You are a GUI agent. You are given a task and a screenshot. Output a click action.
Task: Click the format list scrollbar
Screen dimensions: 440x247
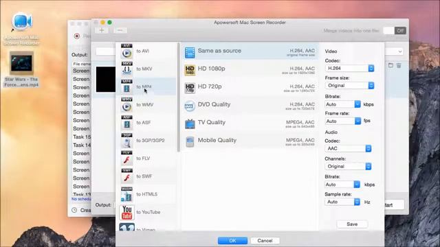(179, 97)
